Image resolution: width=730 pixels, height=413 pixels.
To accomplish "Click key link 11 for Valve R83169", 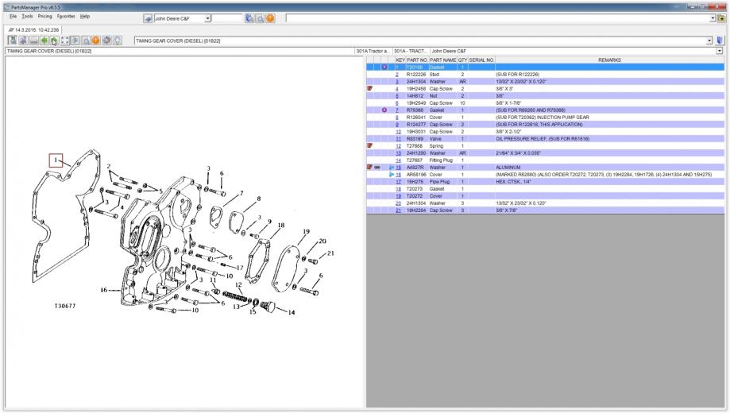I will [x=397, y=139].
